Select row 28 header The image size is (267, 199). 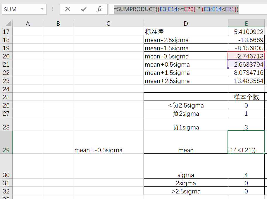[x=6, y=124]
